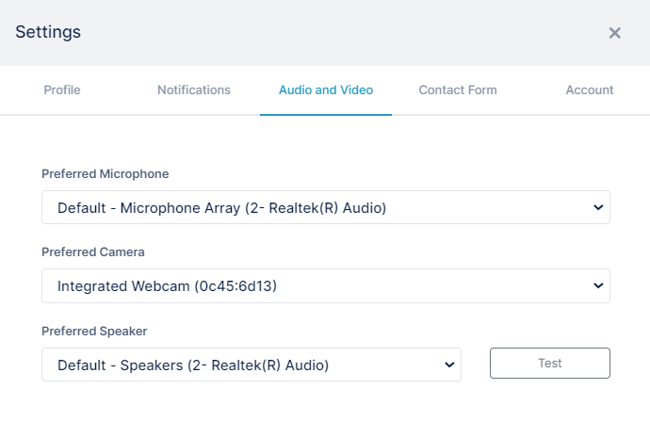
Task: Select the Integrated Webcam (0c45:6d13) text
Action: pyautogui.click(x=167, y=286)
